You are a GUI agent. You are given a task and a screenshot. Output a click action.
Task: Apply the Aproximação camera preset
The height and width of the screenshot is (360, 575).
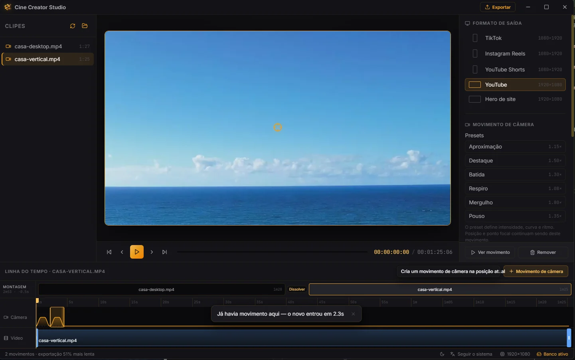[x=515, y=146]
